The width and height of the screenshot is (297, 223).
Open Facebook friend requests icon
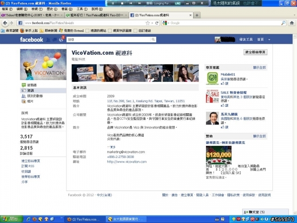pyautogui.click(x=48, y=39)
